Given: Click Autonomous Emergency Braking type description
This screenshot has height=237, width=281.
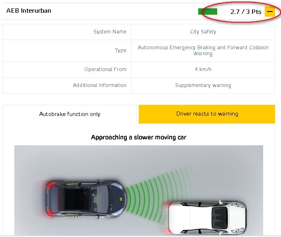Looking at the screenshot, I should tap(203, 51).
